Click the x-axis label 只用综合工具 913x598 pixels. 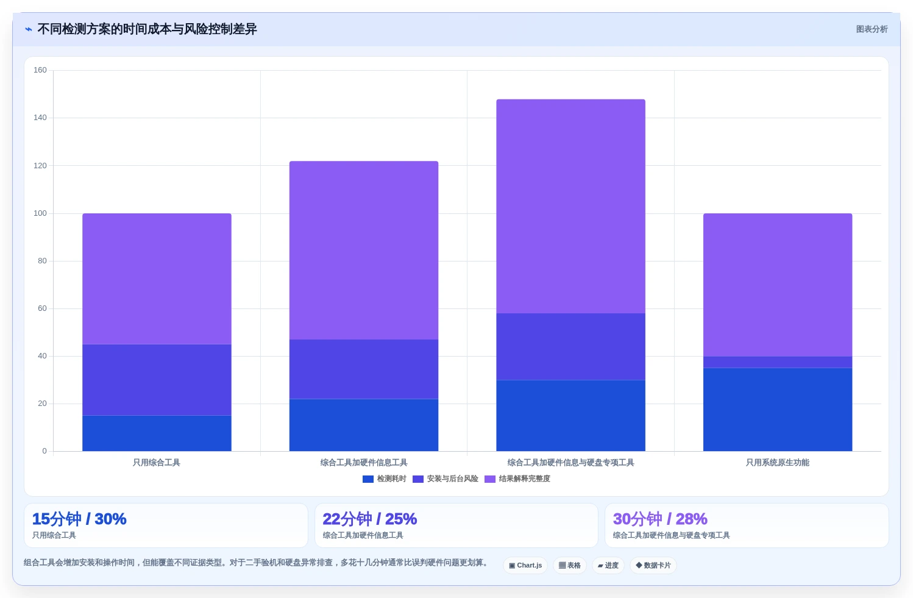pos(157,463)
